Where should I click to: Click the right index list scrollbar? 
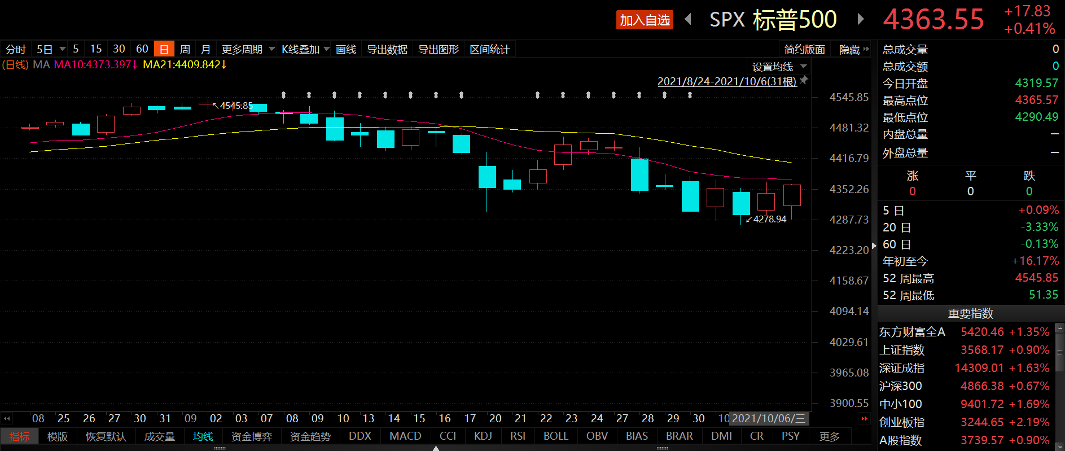tap(1059, 352)
